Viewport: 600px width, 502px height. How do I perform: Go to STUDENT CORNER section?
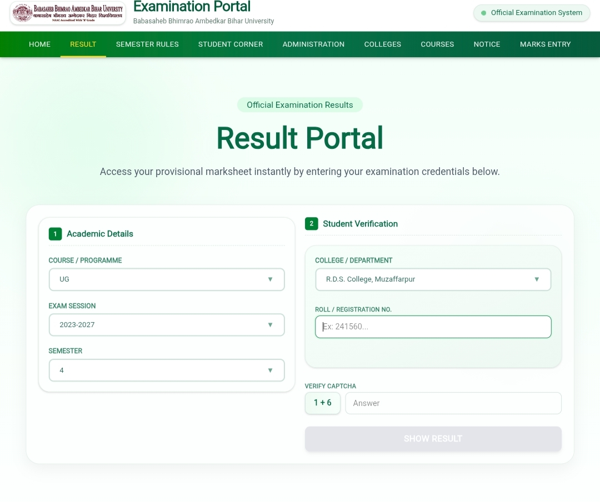coord(231,44)
